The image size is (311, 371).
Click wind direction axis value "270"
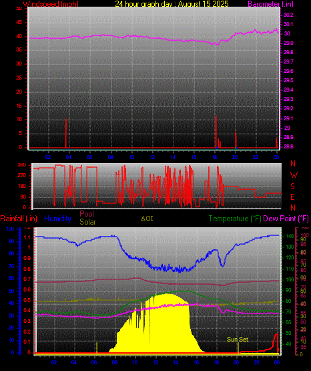tap(22, 176)
